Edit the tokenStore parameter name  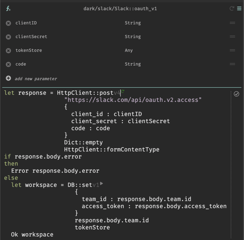pos(29,50)
